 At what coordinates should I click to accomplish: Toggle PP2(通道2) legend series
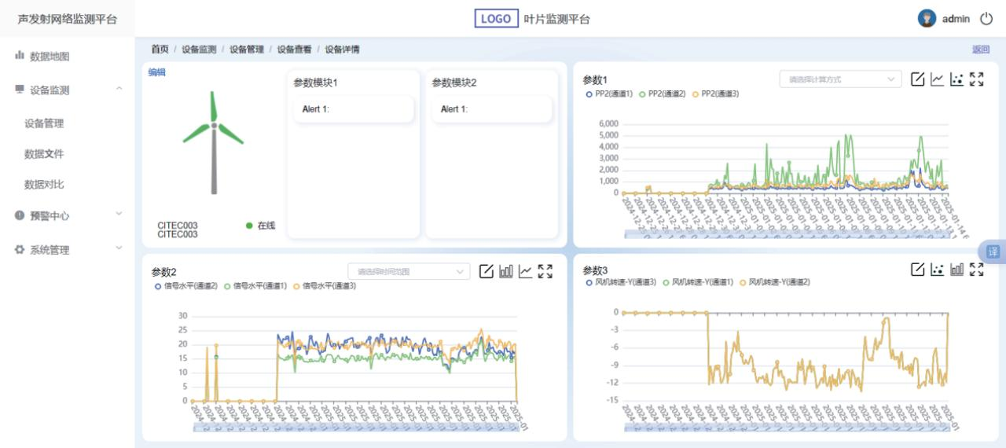[x=662, y=94]
